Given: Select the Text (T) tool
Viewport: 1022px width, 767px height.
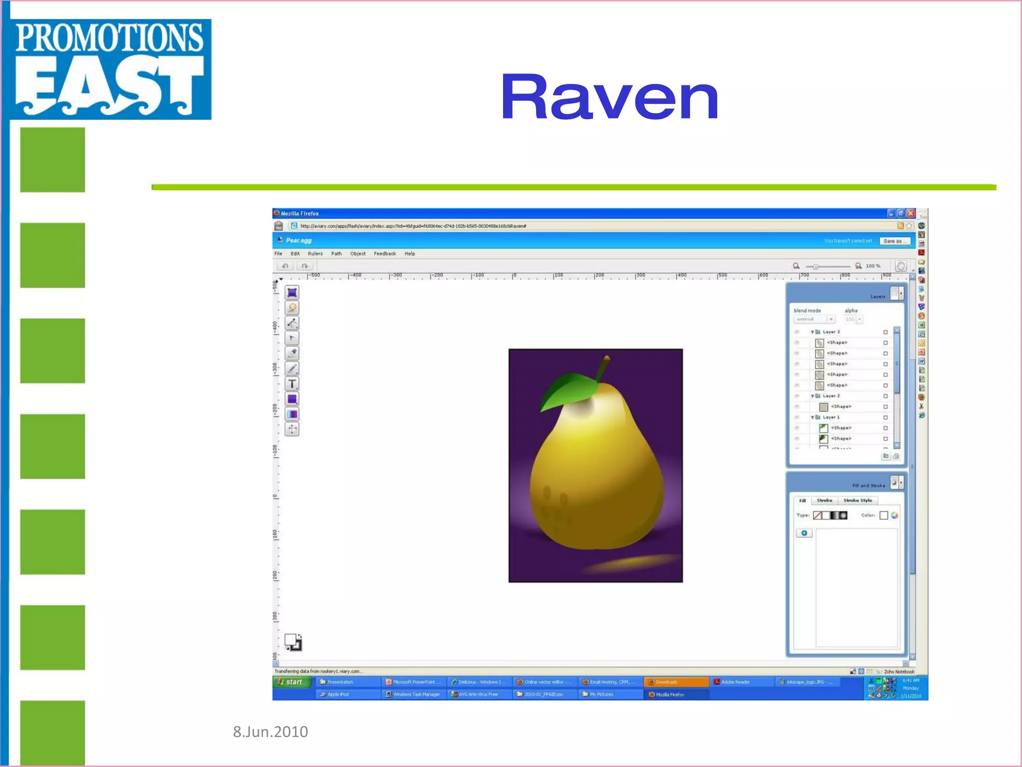Looking at the screenshot, I should 292,383.
